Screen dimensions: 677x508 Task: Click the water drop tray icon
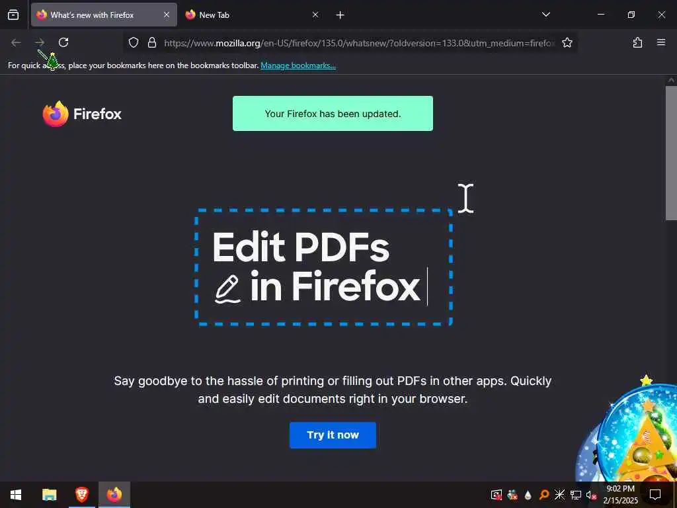[x=528, y=495]
